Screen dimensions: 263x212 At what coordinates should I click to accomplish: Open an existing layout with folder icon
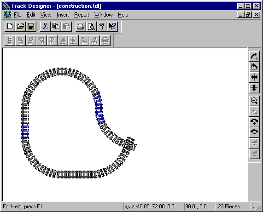(x=20, y=27)
